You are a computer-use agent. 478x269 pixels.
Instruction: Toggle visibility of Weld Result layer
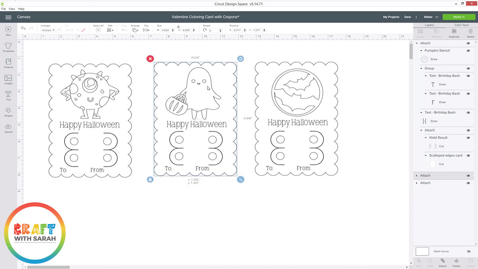pyautogui.click(x=468, y=138)
